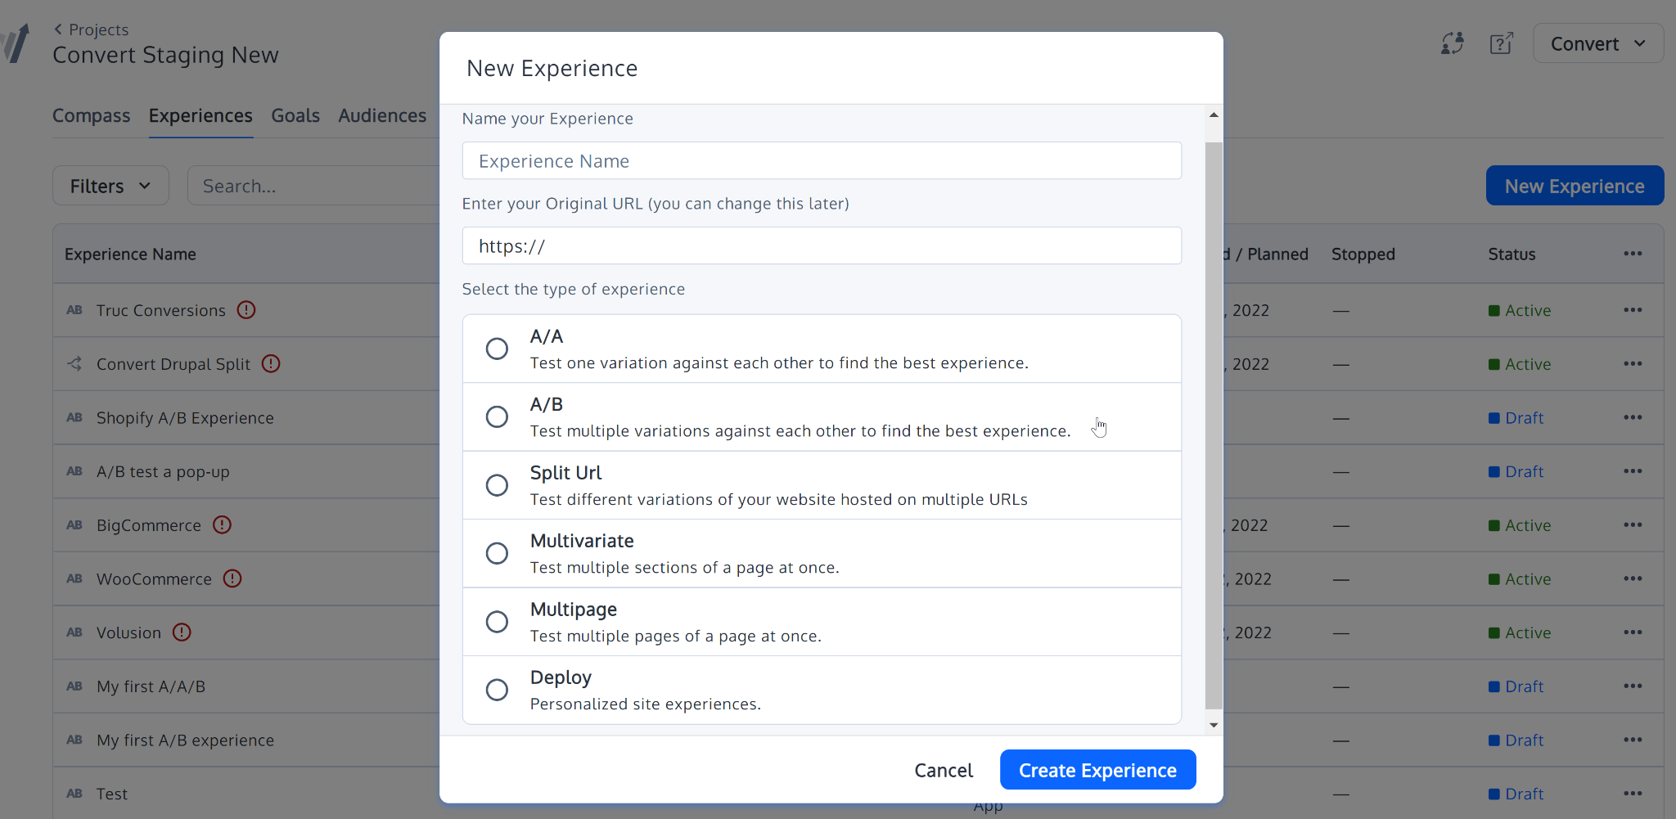Click the Search experiences field
This screenshot has height=819, width=1676.
point(313,186)
